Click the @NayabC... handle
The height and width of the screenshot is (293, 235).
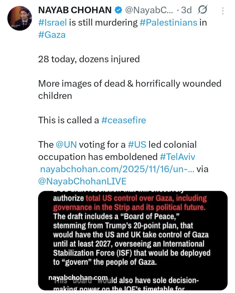(148, 10)
